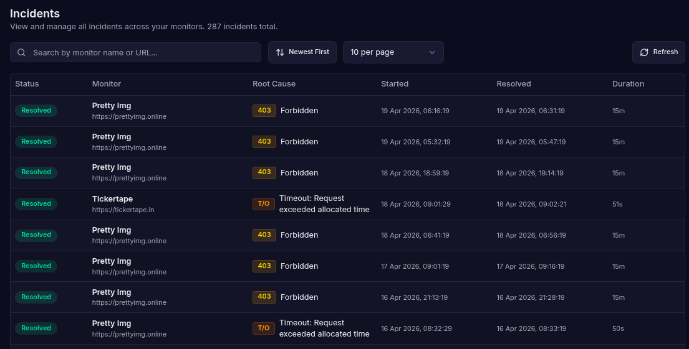Click prettyimg.online URL in 18 Apr 06:41:19 row
The width and height of the screenshot is (689, 349).
pos(129,241)
